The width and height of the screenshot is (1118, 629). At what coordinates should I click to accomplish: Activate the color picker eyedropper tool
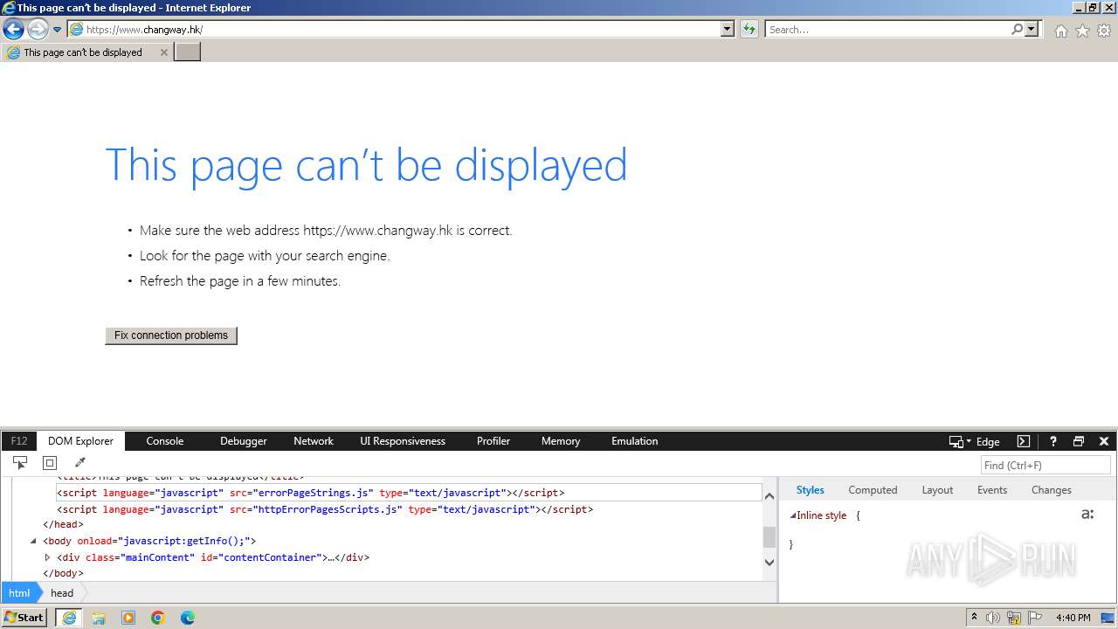79,463
